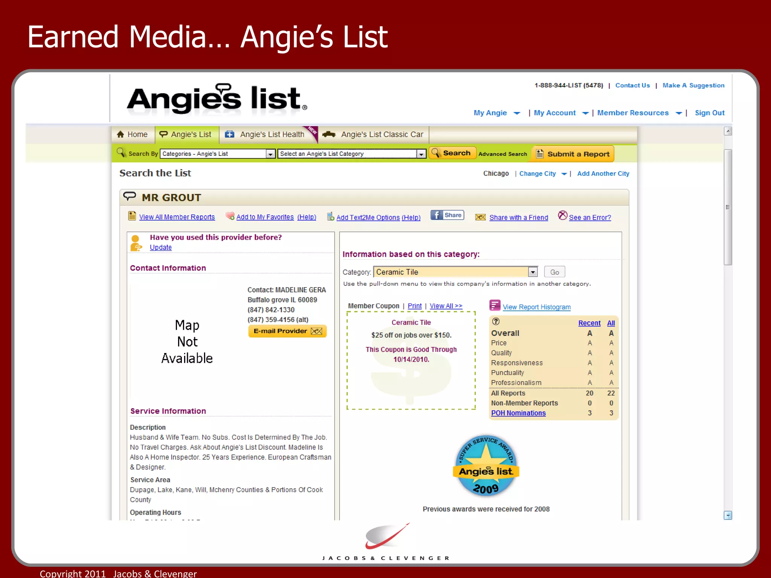Show All ratings column
The height and width of the screenshot is (578, 771).
coord(611,323)
